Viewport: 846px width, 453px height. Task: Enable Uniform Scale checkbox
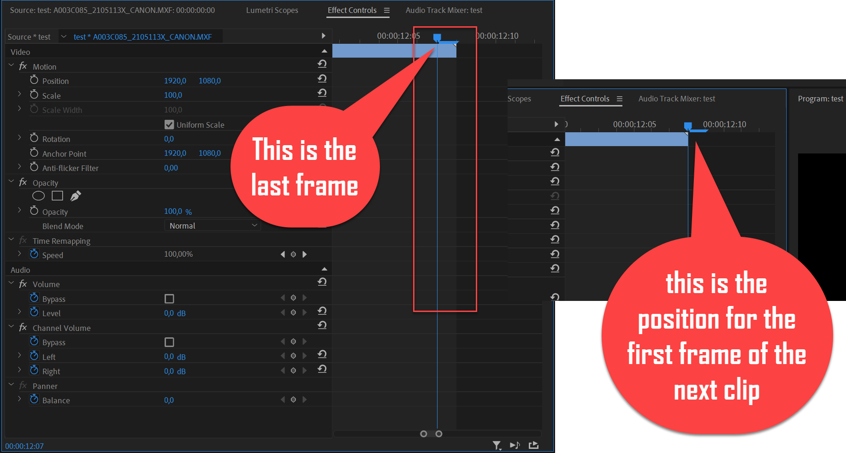tap(169, 124)
